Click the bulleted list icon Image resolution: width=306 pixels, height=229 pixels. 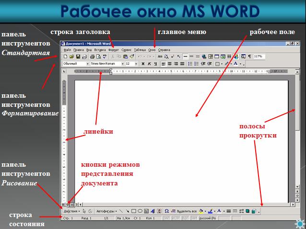point(197,64)
